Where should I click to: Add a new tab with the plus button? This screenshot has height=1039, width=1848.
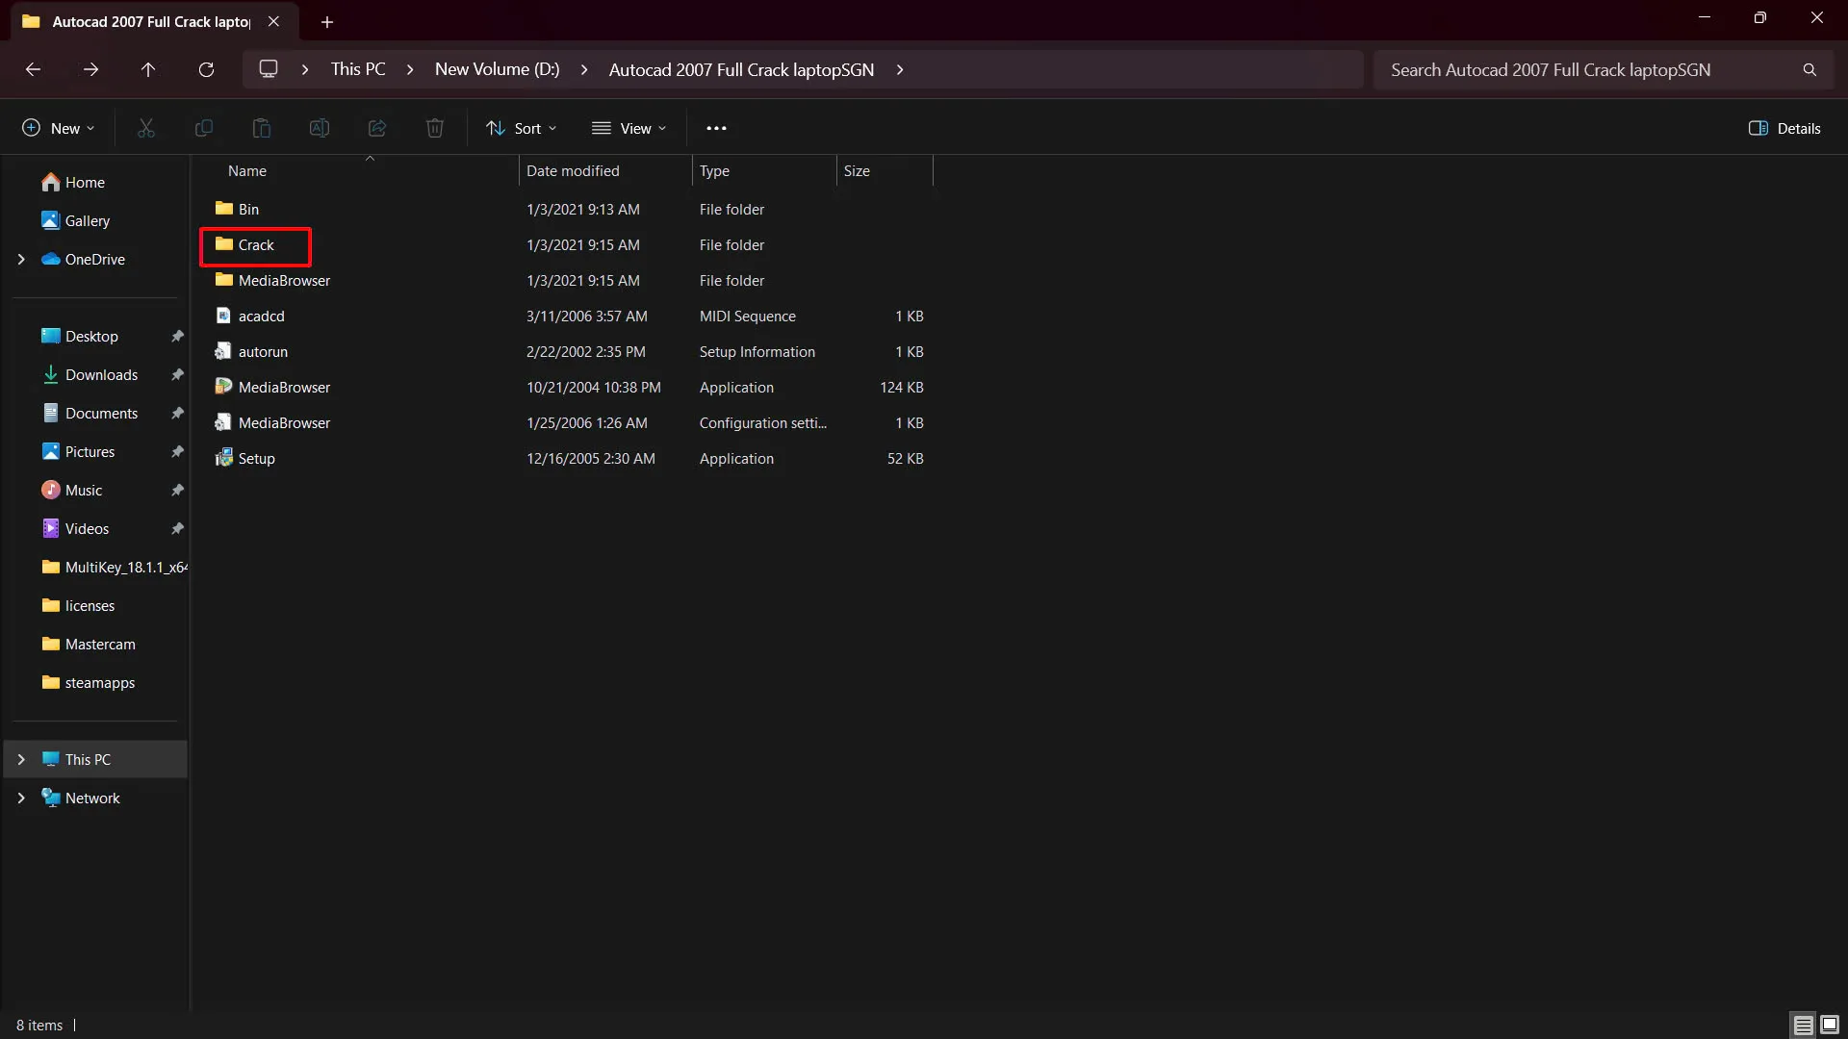click(327, 21)
